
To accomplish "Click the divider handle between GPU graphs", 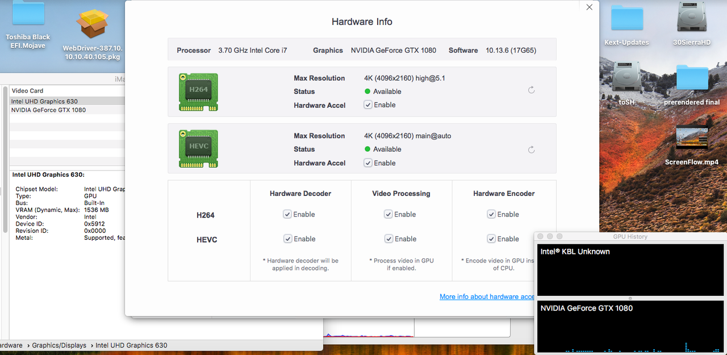I will [630, 299].
